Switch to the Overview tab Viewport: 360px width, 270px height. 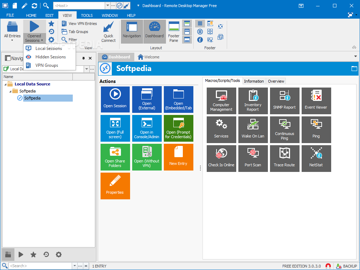(276, 81)
